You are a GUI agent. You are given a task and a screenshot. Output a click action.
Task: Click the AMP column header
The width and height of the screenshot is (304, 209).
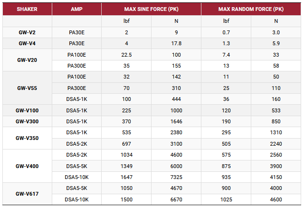(76, 9)
